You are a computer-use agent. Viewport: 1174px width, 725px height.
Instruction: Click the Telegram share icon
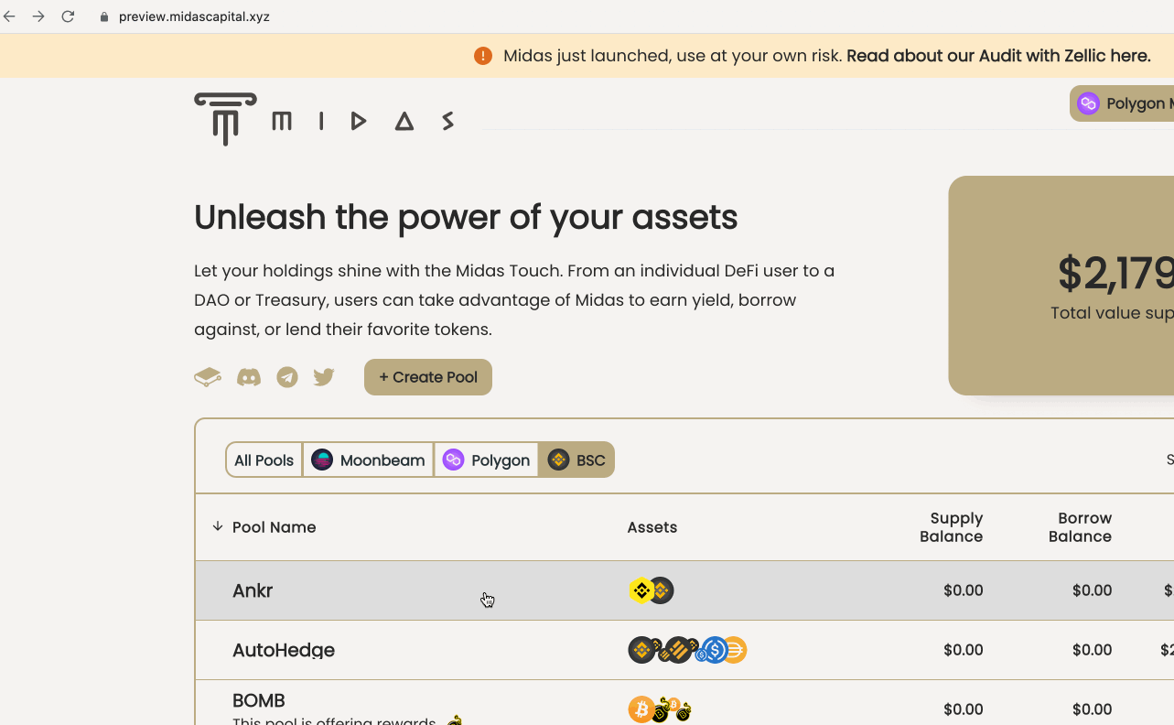point(286,376)
